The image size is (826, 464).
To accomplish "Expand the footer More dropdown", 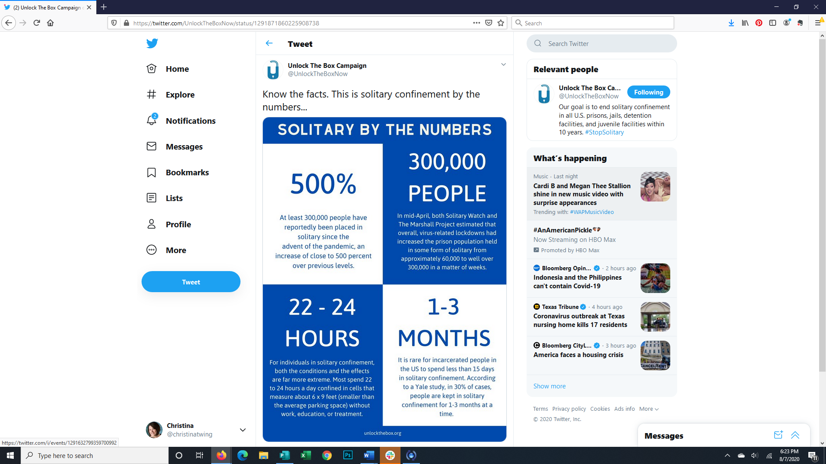I will (649, 409).
